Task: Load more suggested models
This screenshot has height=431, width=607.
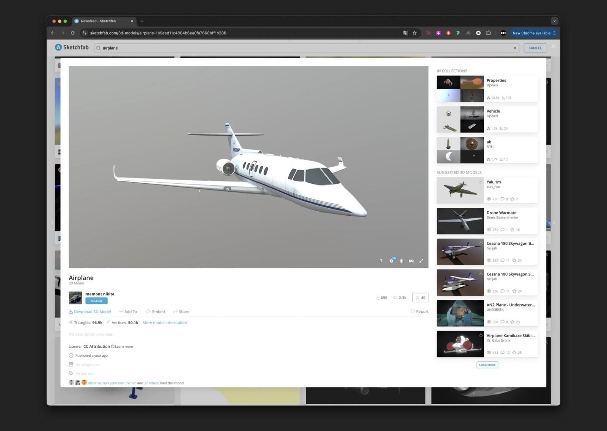Action: [487, 365]
